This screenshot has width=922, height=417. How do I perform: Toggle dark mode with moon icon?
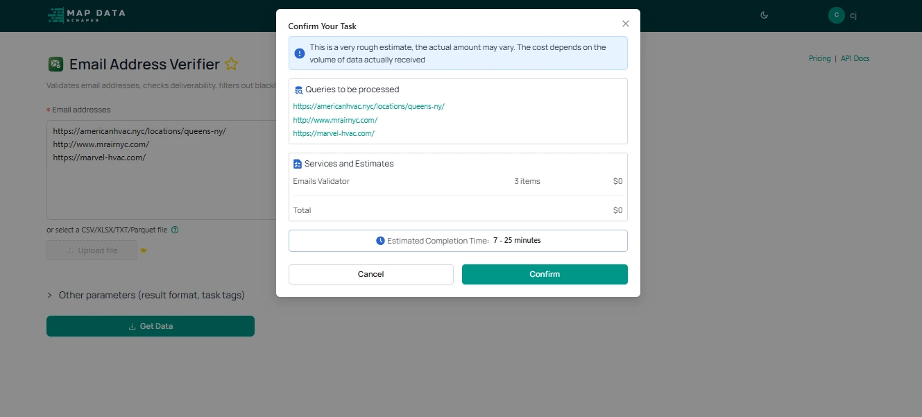[764, 15]
